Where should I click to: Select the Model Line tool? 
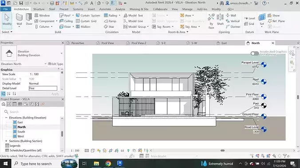point(133,21)
